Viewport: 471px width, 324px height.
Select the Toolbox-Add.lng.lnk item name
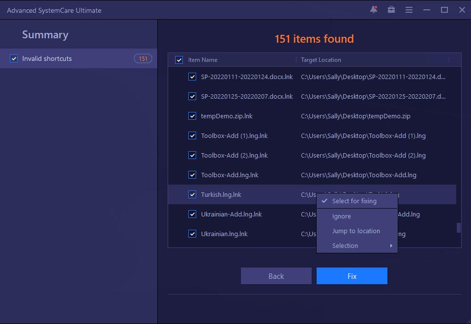[230, 175]
